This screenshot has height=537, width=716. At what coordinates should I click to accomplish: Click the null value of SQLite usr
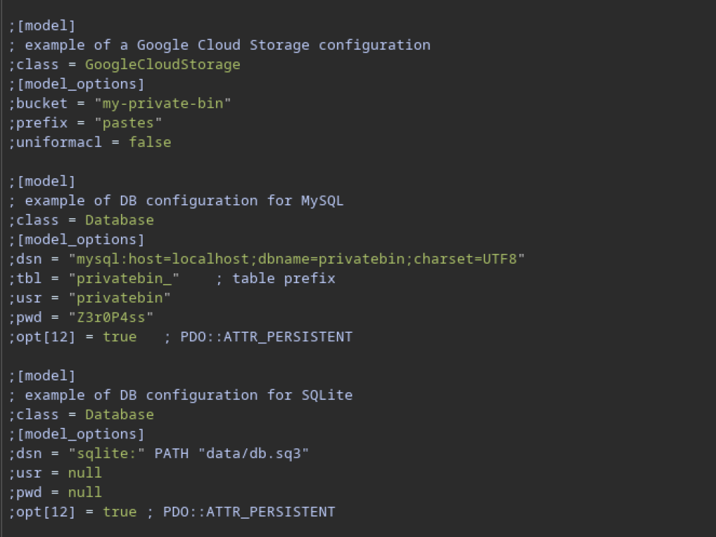85,473
